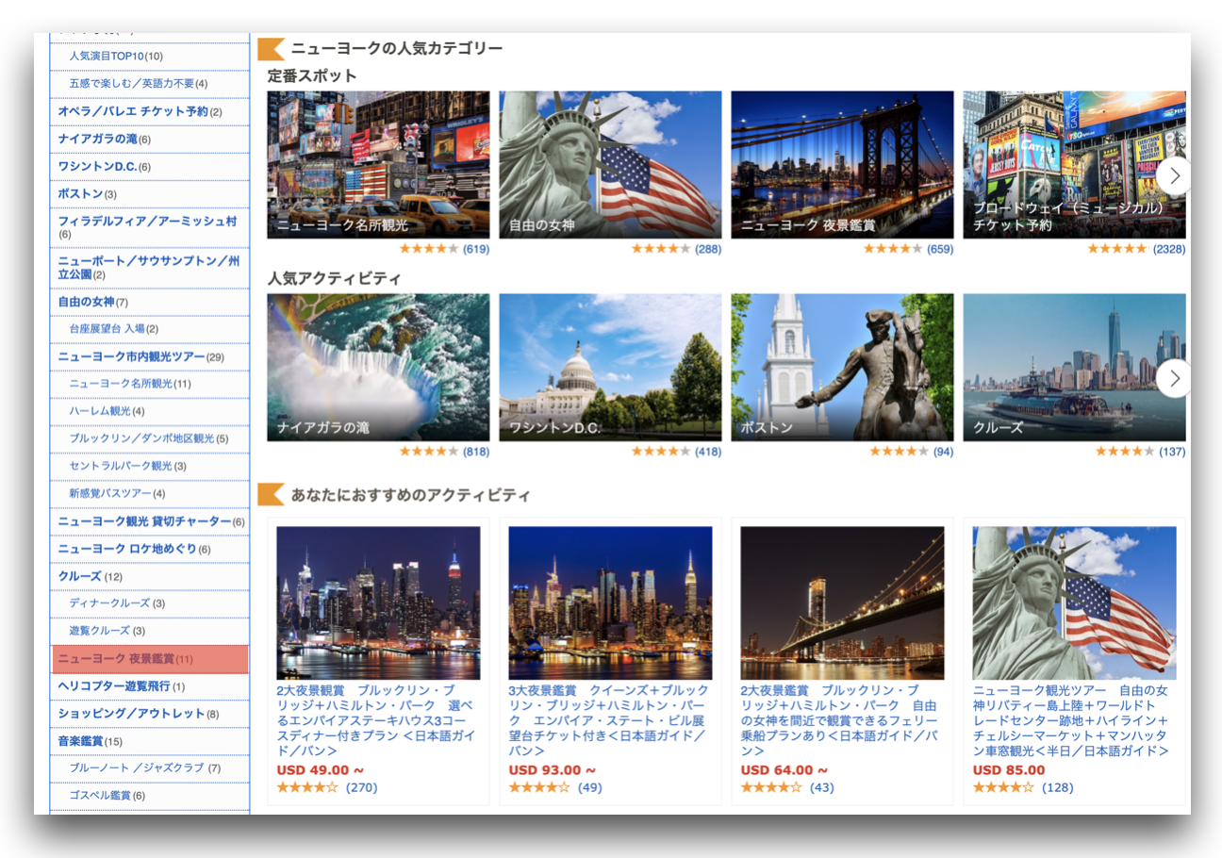Click the (288) review count under 自由の女神
Image resolution: width=1222 pixels, height=858 pixels.
pyautogui.click(x=708, y=249)
